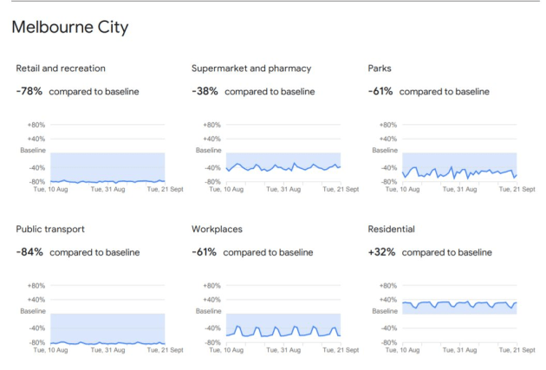
Task: Click the Workplaces line graph
Action: click(x=283, y=331)
